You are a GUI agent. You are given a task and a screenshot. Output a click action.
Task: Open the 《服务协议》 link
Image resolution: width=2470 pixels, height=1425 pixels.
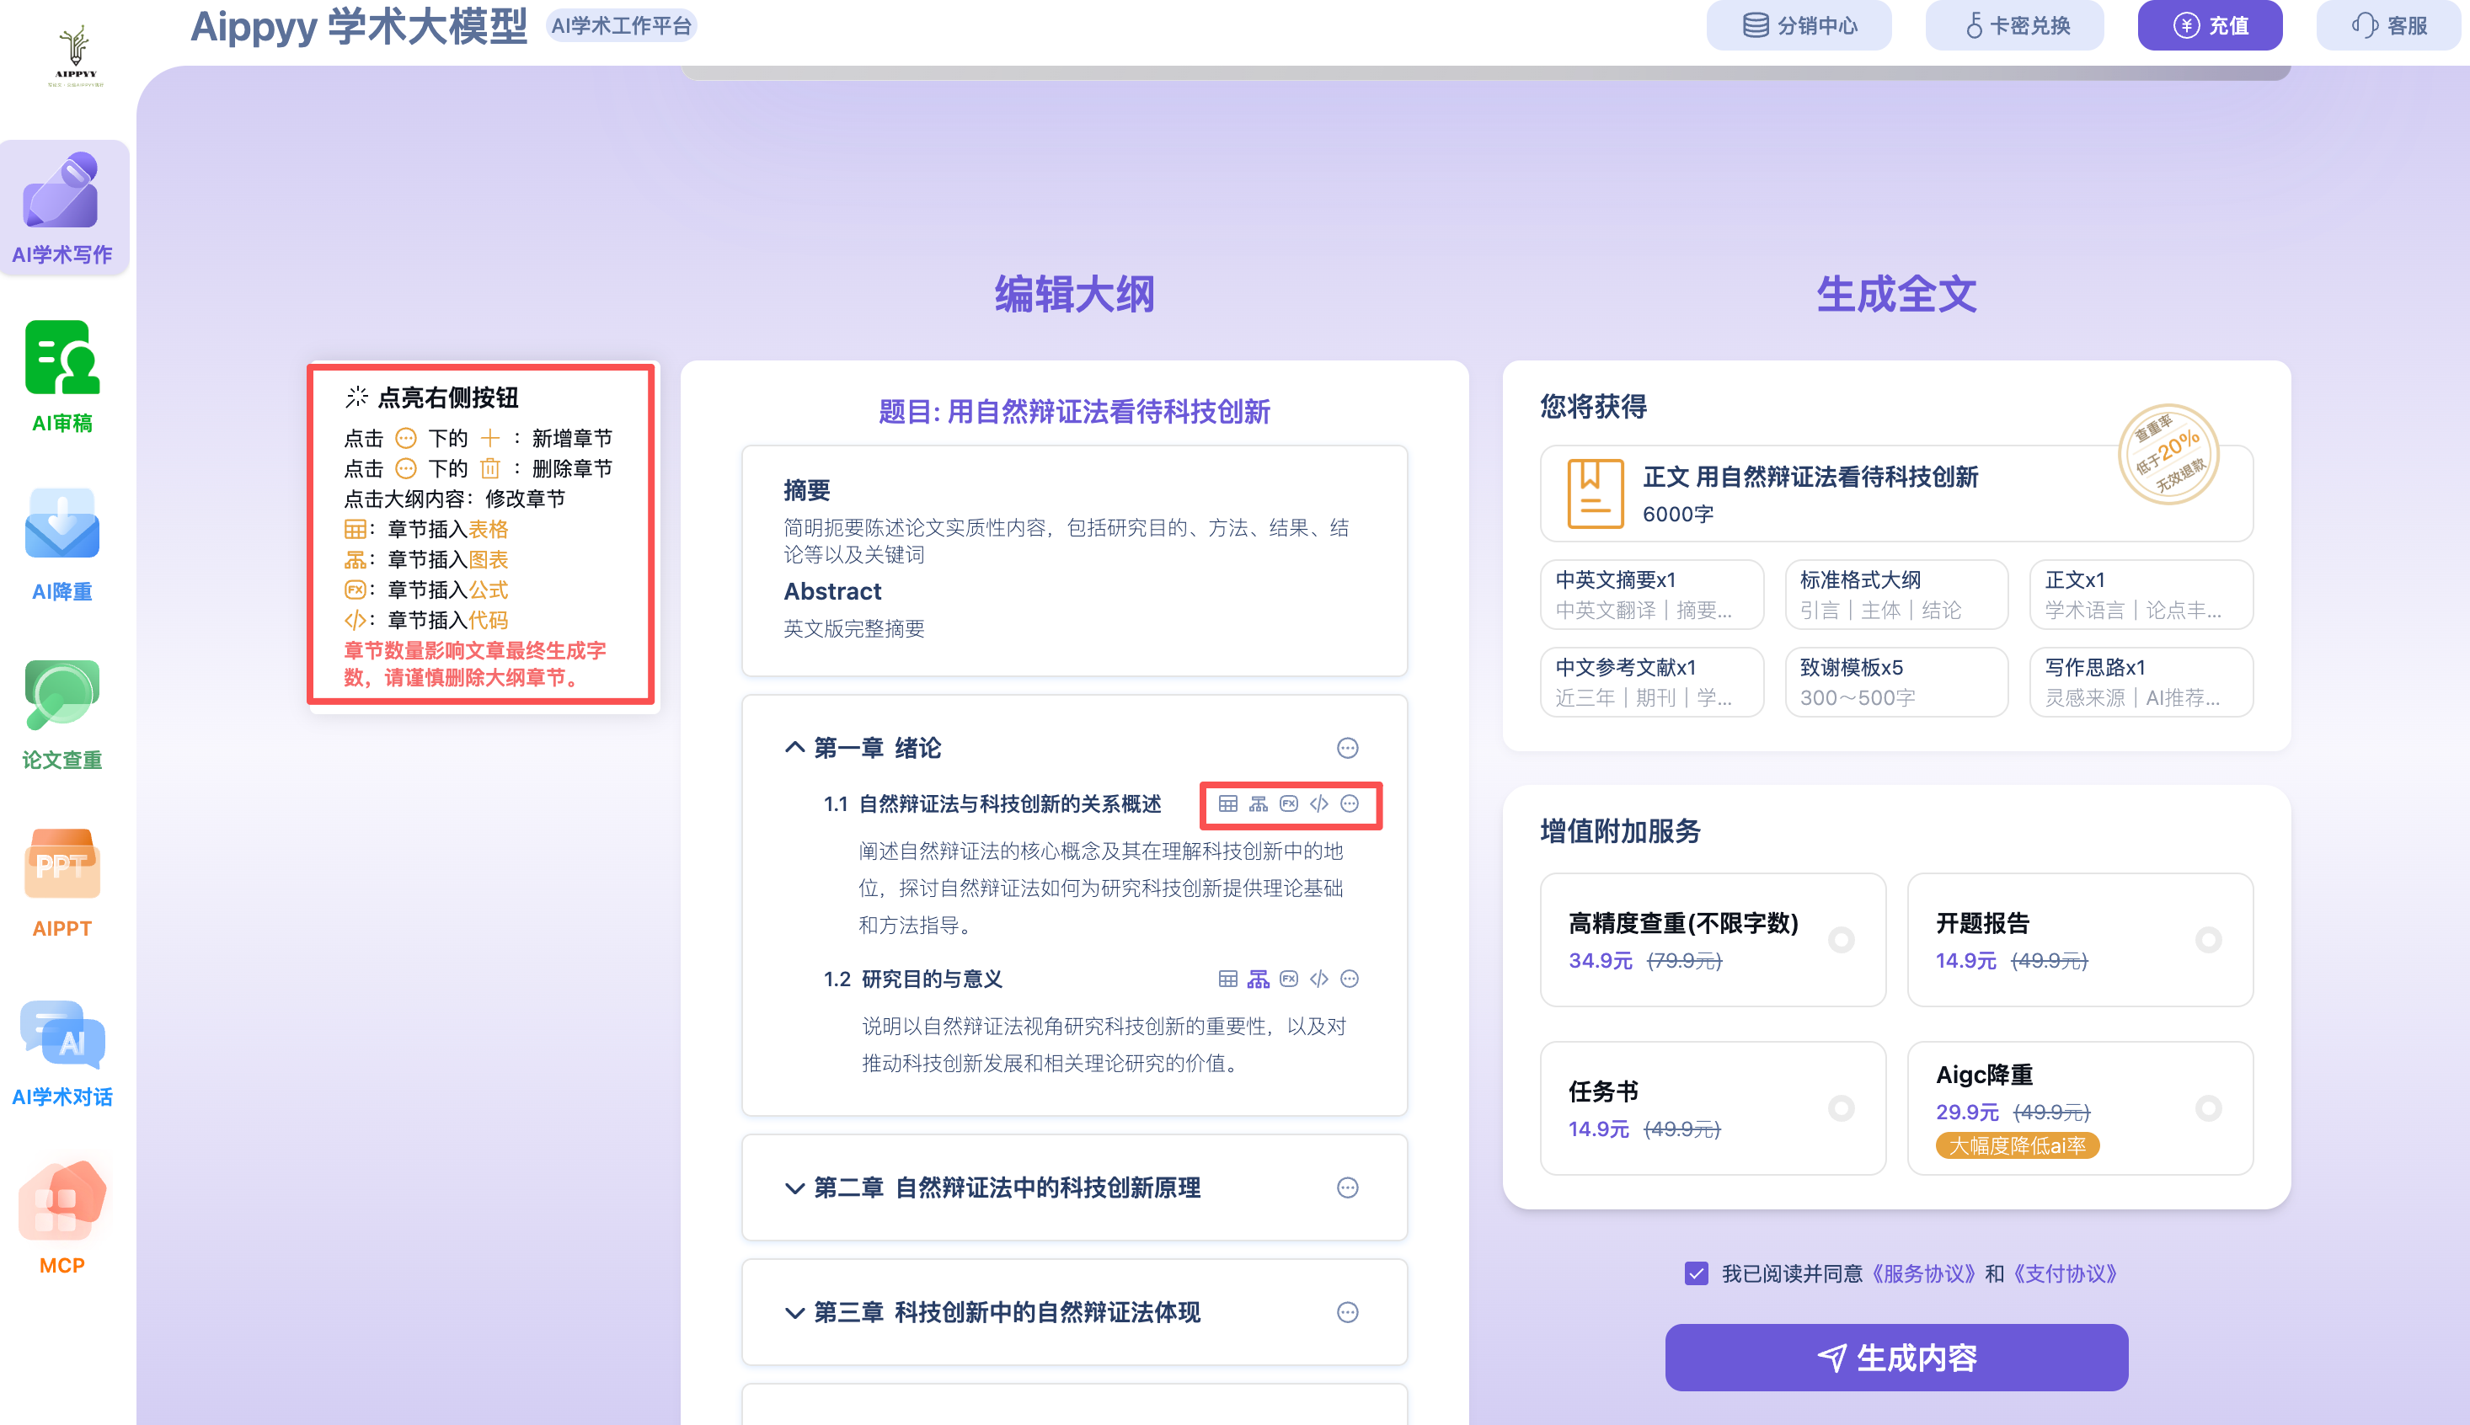[1921, 1273]
